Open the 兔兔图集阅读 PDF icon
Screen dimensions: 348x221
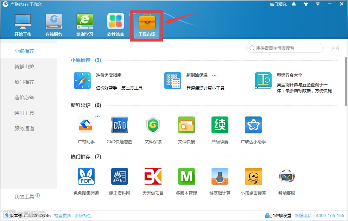click(86, 176)
